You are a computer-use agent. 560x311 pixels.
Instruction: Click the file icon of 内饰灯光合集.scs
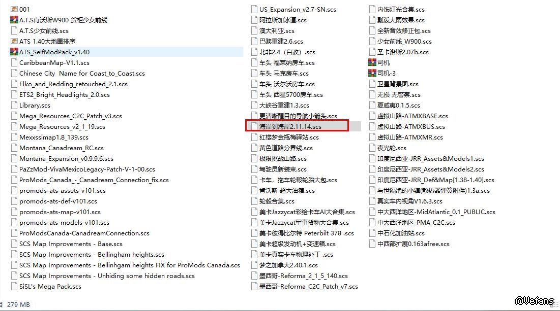[x=372, y=9]
